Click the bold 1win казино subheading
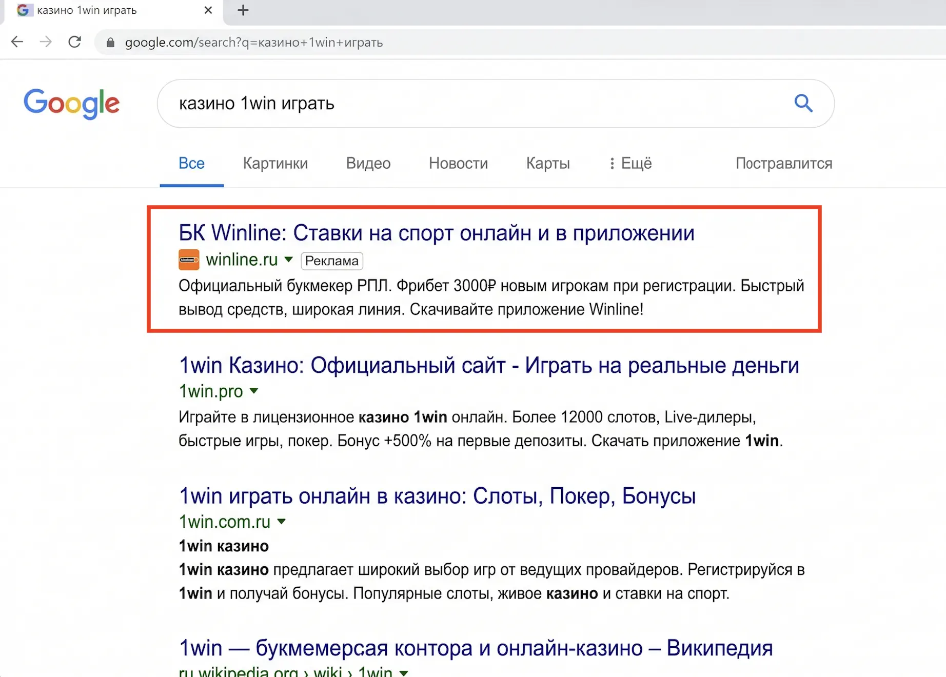 click(224, 546)
